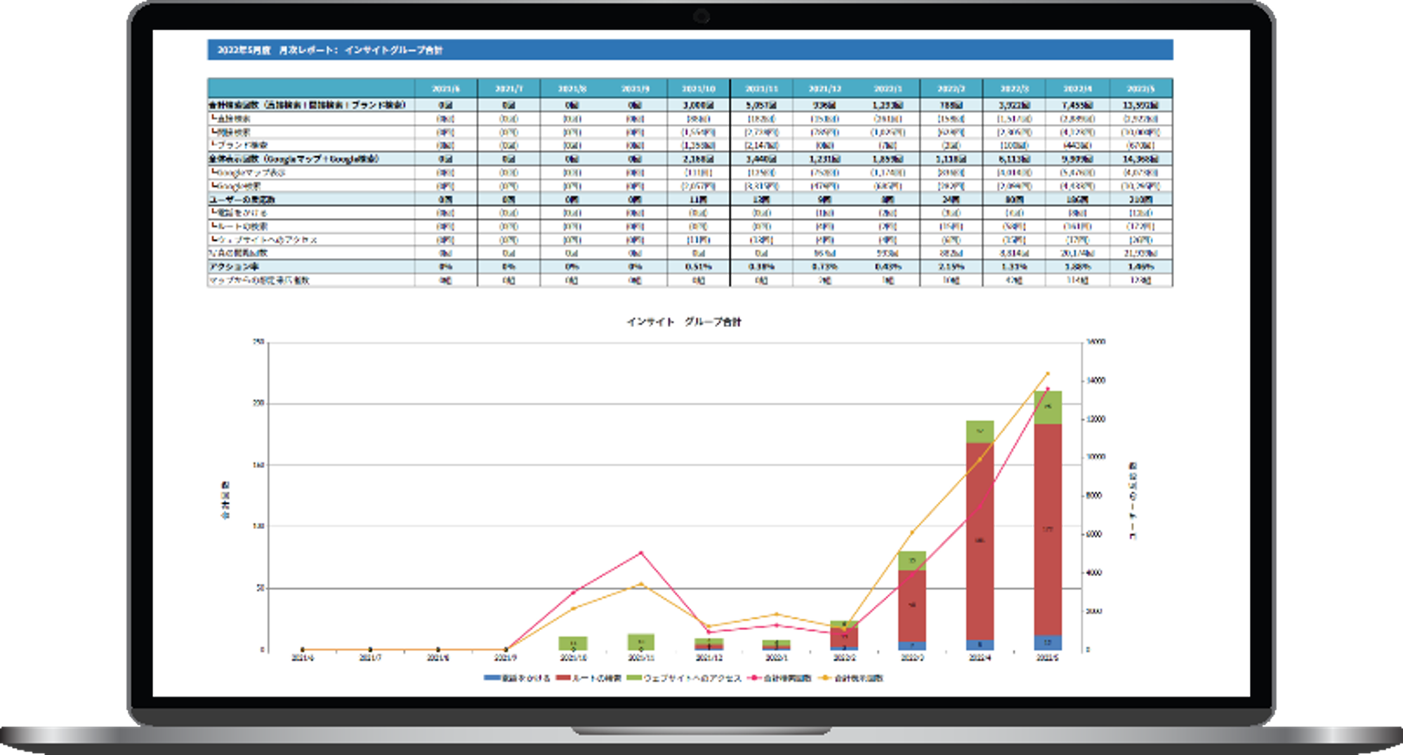1403x755 pixels.
Task: Click the 2022/2 label on chart x-axis
Action: 844,658
